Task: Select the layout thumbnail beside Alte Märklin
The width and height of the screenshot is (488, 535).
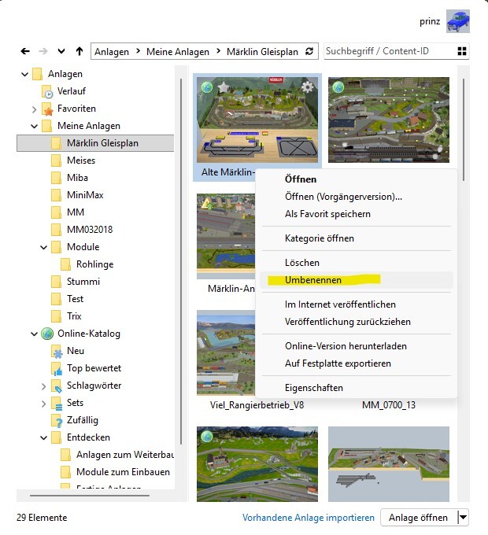Action: point(389,120)
